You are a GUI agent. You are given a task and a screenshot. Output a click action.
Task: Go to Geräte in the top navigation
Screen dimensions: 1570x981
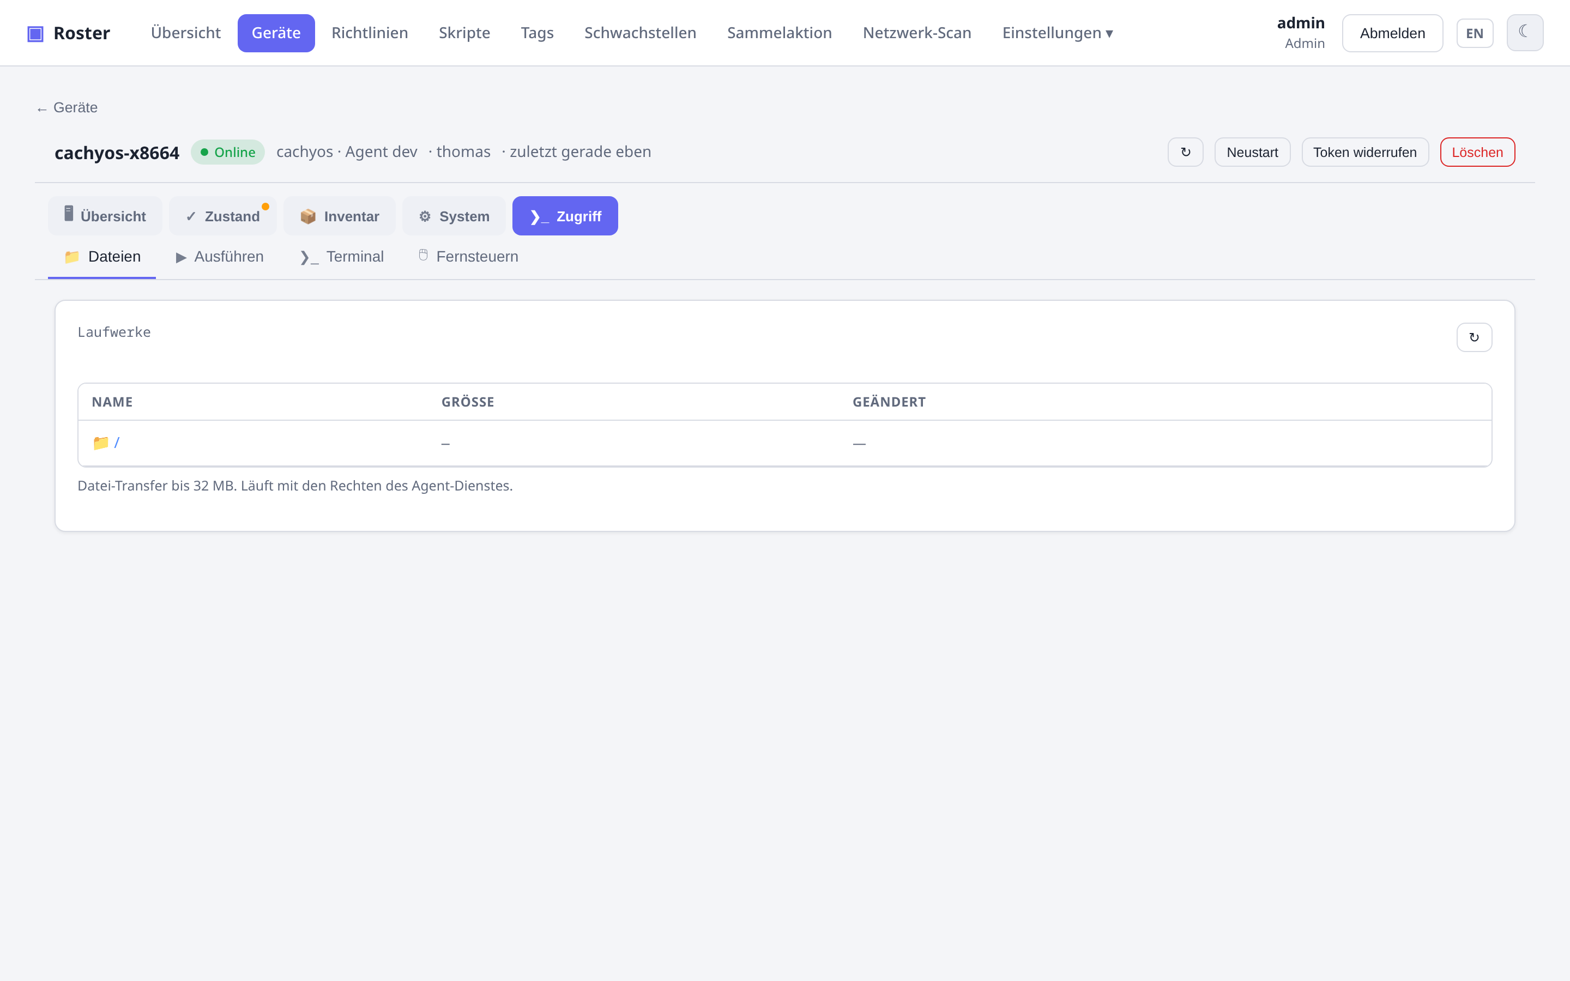pos(276,33)
